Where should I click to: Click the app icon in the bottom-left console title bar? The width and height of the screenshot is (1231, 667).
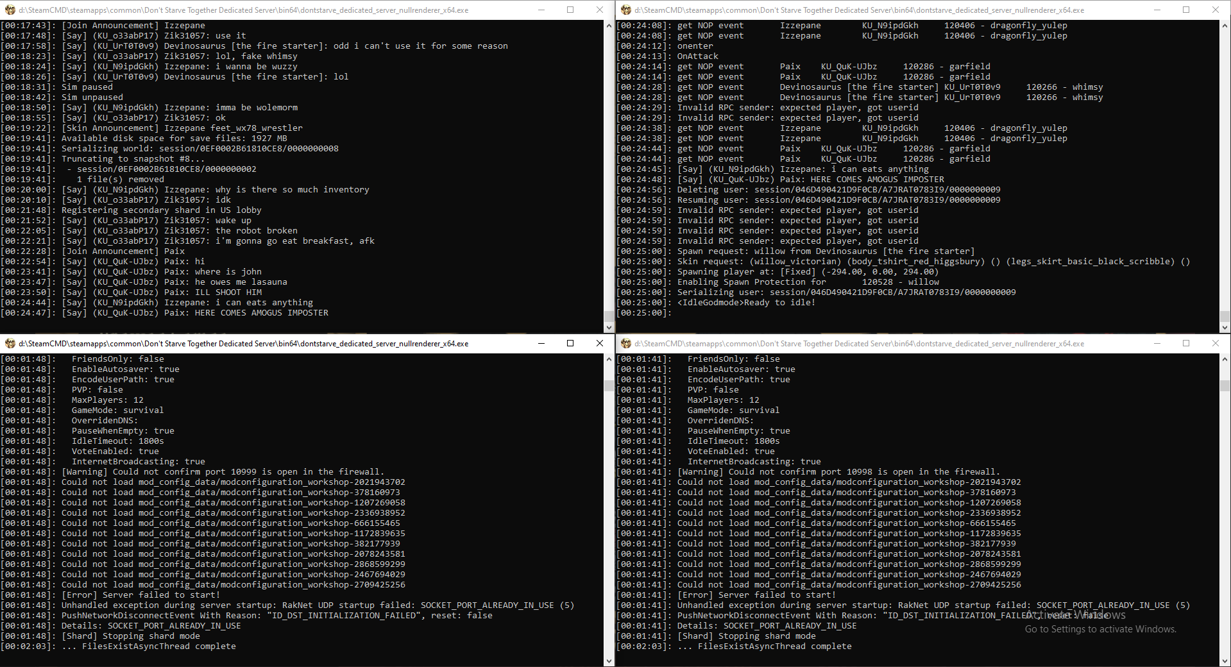10,344
